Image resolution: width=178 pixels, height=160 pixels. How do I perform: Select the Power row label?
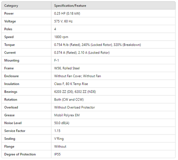pos(9,13)
